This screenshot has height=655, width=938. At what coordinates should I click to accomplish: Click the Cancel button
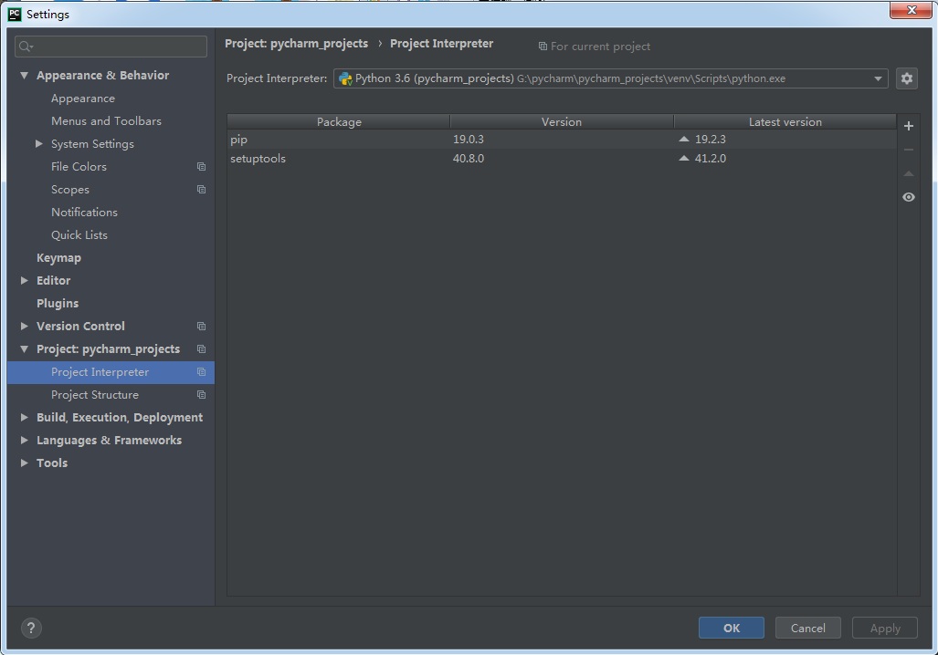[807, 628]
